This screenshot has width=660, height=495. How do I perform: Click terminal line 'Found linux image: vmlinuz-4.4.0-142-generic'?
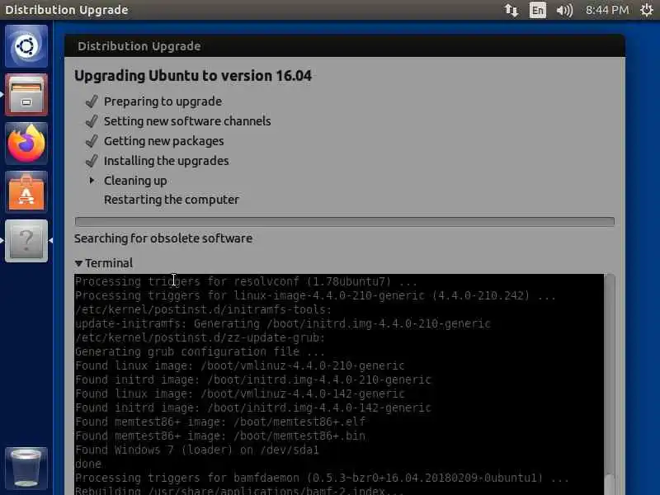point(240,394)
